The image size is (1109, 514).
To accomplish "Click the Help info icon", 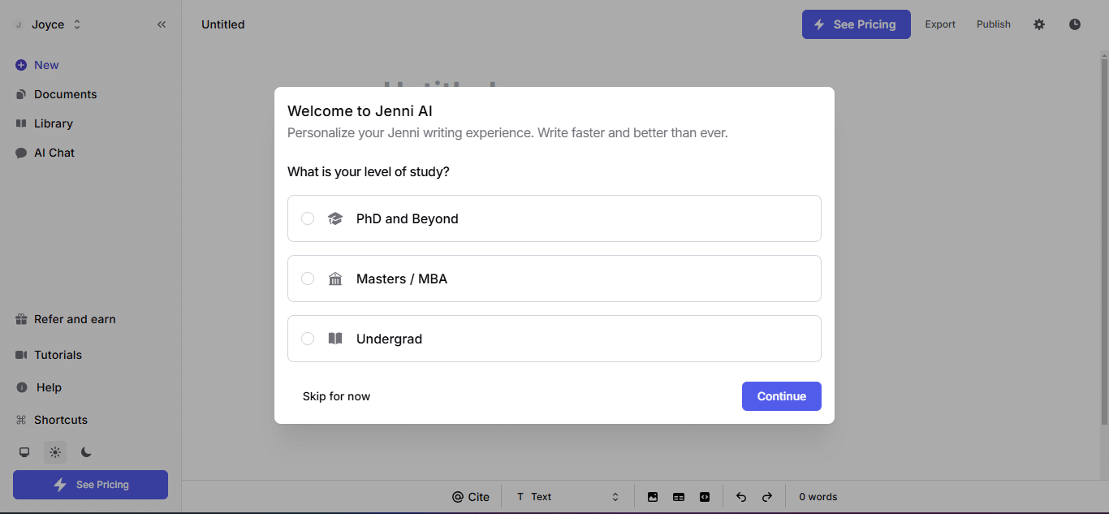I will (22, 387).
